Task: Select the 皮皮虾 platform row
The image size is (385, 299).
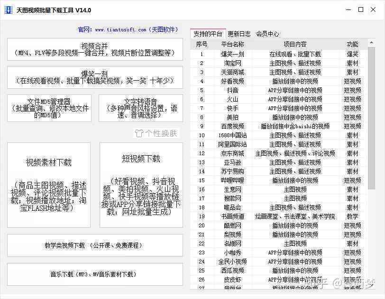Action: 279,280
